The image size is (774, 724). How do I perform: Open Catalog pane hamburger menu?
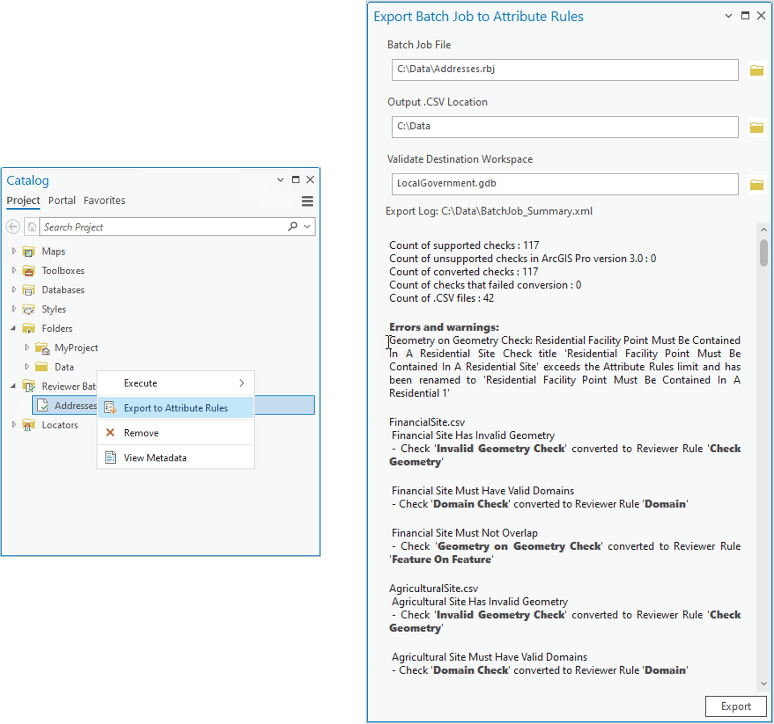(307, 201)
